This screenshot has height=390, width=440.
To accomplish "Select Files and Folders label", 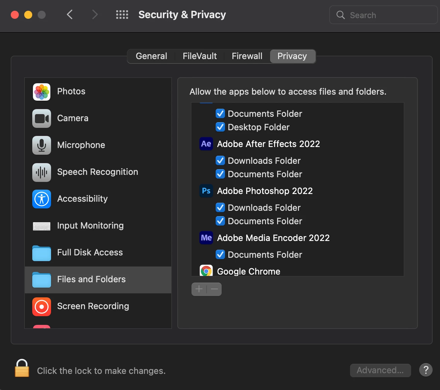I will click(x=91, y=279).
